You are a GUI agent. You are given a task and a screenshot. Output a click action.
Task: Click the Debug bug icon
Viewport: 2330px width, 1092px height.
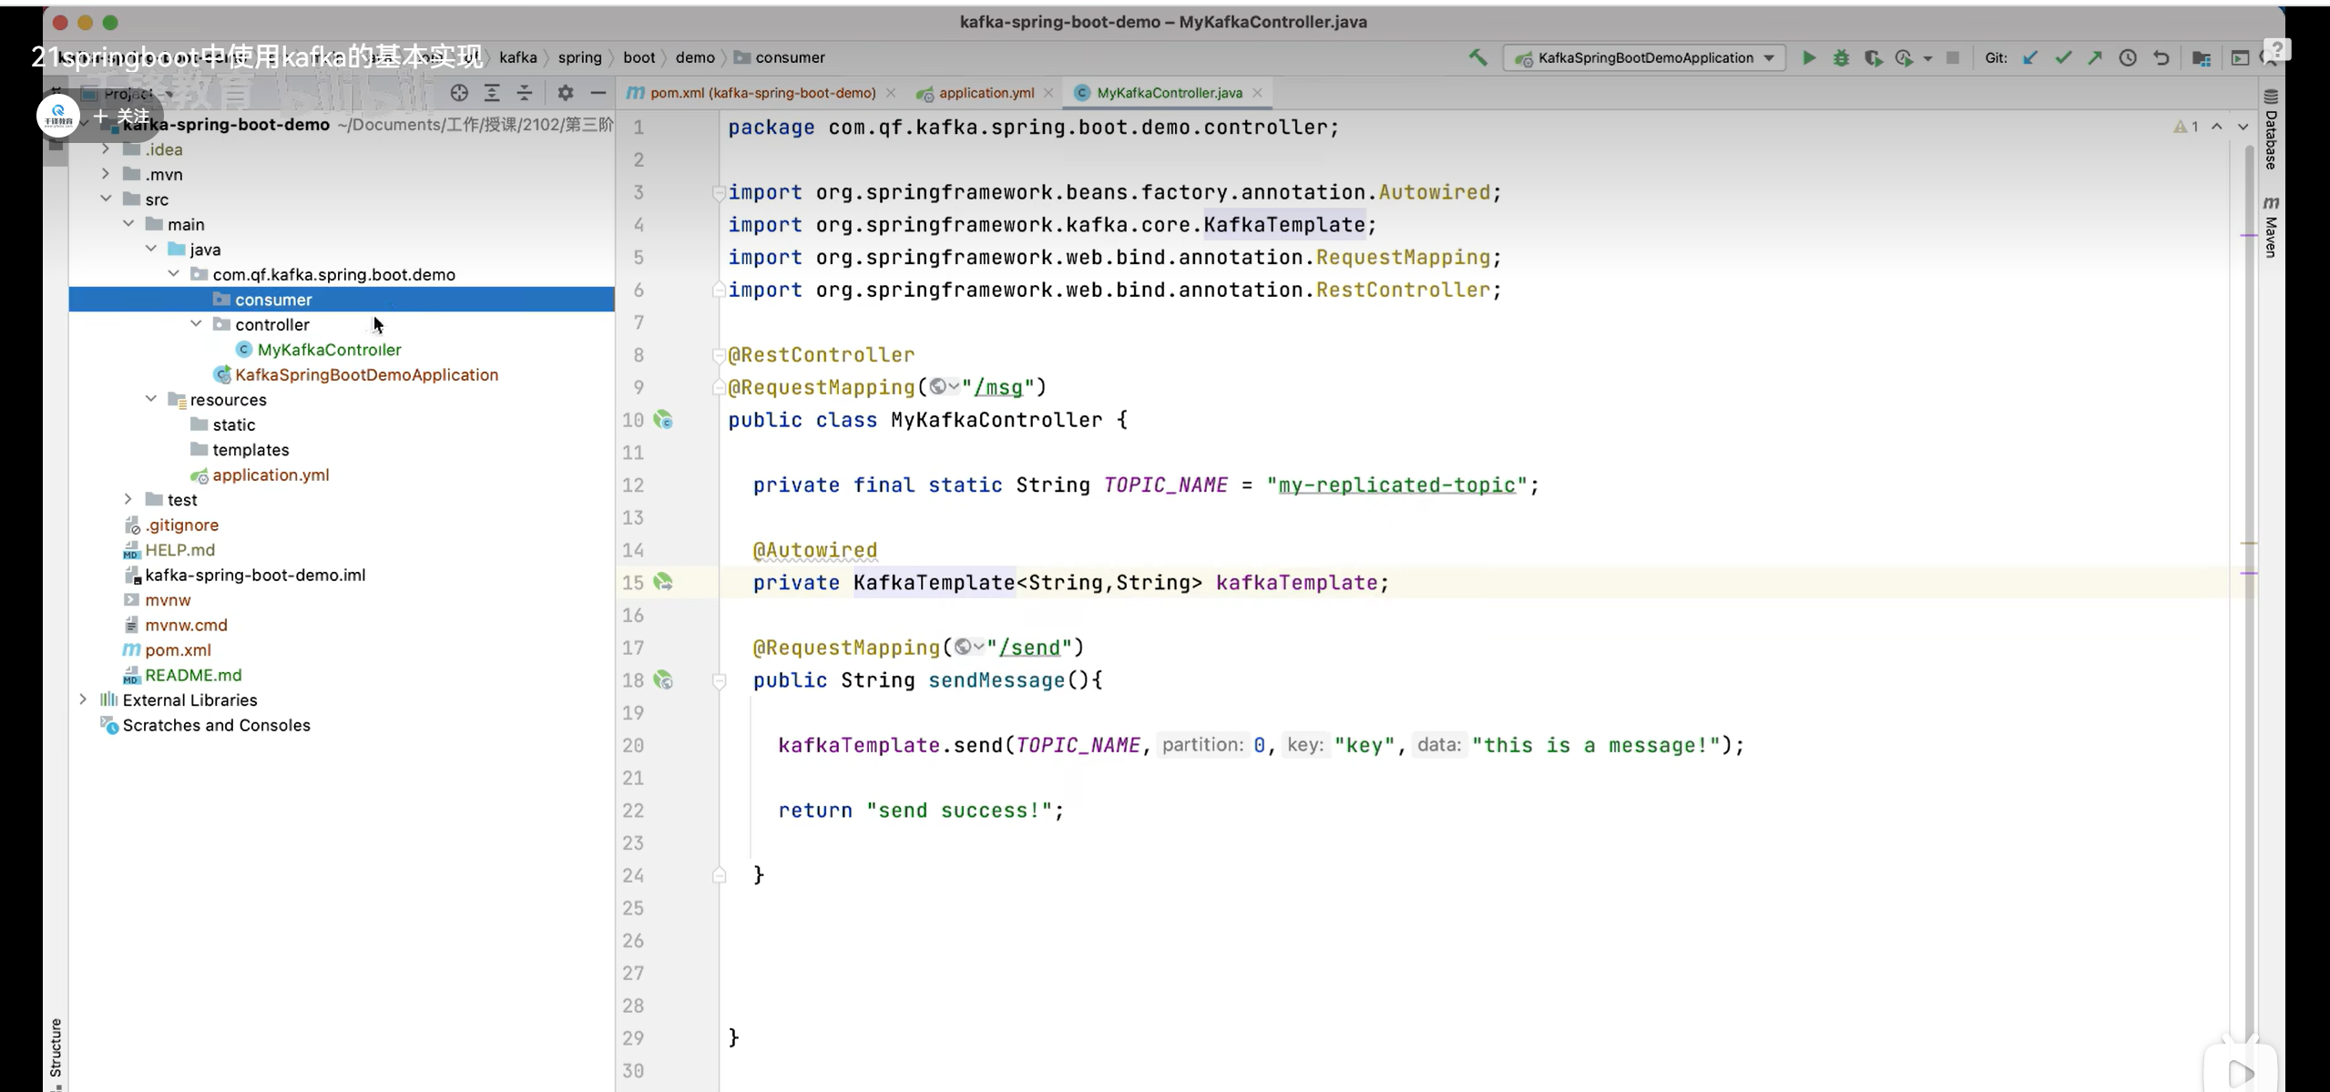pyautogui.click(x=1841, y=57)
